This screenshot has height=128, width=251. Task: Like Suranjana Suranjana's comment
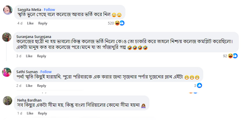[29, 56]
